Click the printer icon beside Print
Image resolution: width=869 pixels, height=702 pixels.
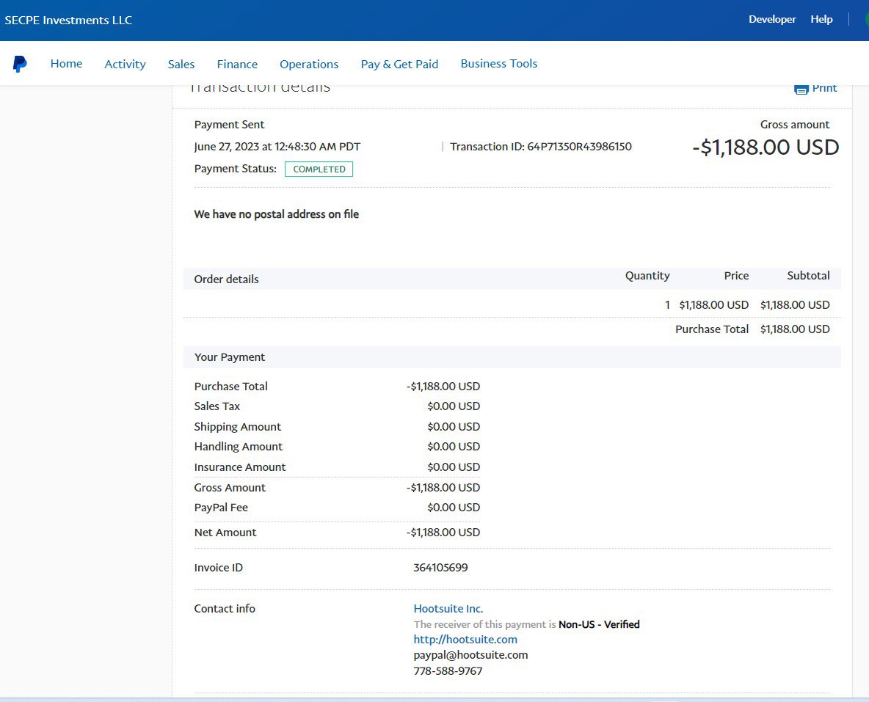click(801, 89)
